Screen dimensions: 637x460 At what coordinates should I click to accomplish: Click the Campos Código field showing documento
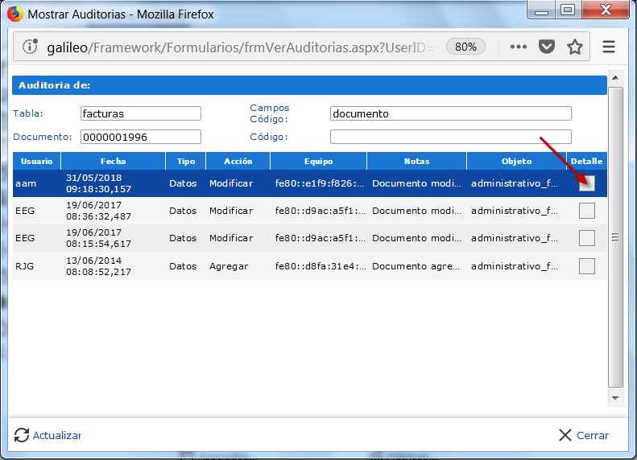(x=451, y=113)
